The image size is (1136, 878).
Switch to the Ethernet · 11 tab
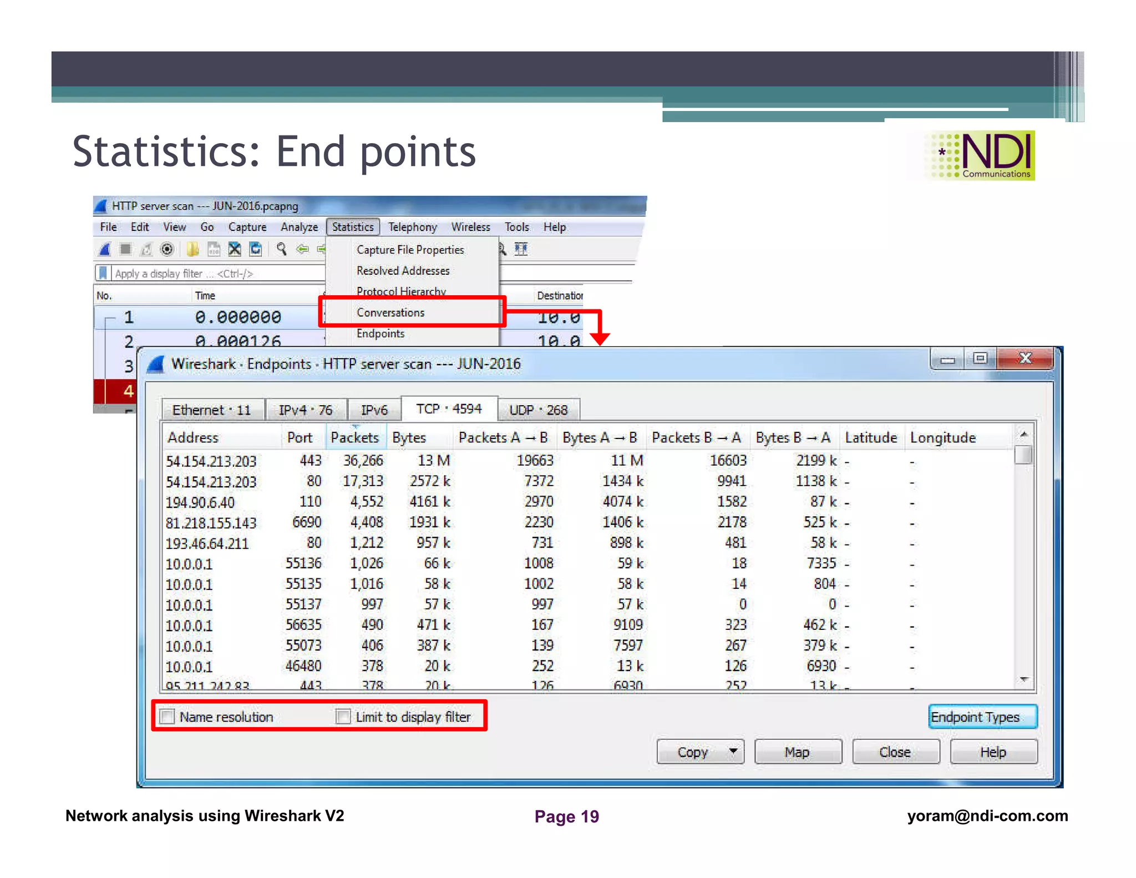click(x=212, y=410)
